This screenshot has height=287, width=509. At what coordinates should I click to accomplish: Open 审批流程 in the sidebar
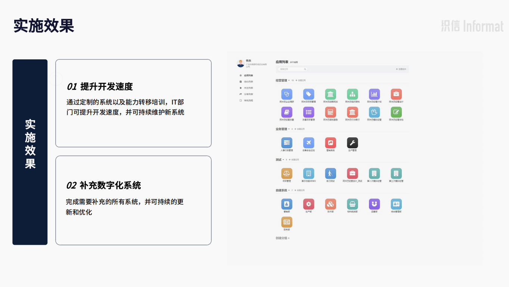(x=248, y=100)
